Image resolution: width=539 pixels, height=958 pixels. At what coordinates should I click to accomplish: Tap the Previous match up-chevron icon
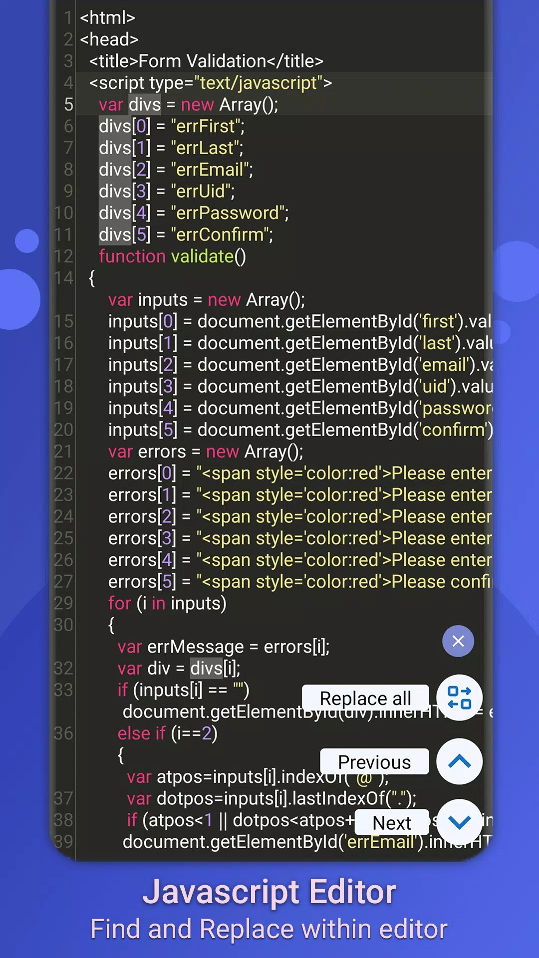coord(459,761)
